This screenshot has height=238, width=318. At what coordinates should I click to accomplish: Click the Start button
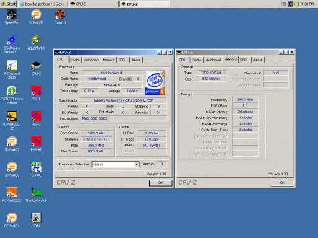tap(9, 4)
